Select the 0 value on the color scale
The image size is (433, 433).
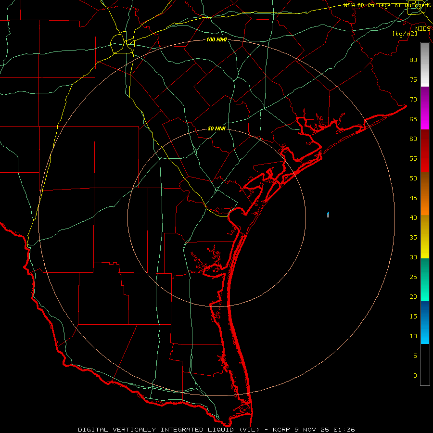click(415, 376)
